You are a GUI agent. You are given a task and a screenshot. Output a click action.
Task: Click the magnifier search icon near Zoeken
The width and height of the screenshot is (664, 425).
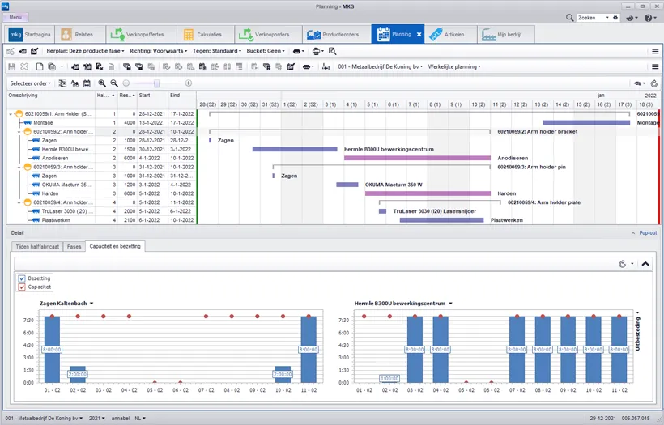[x=570, y=18]
